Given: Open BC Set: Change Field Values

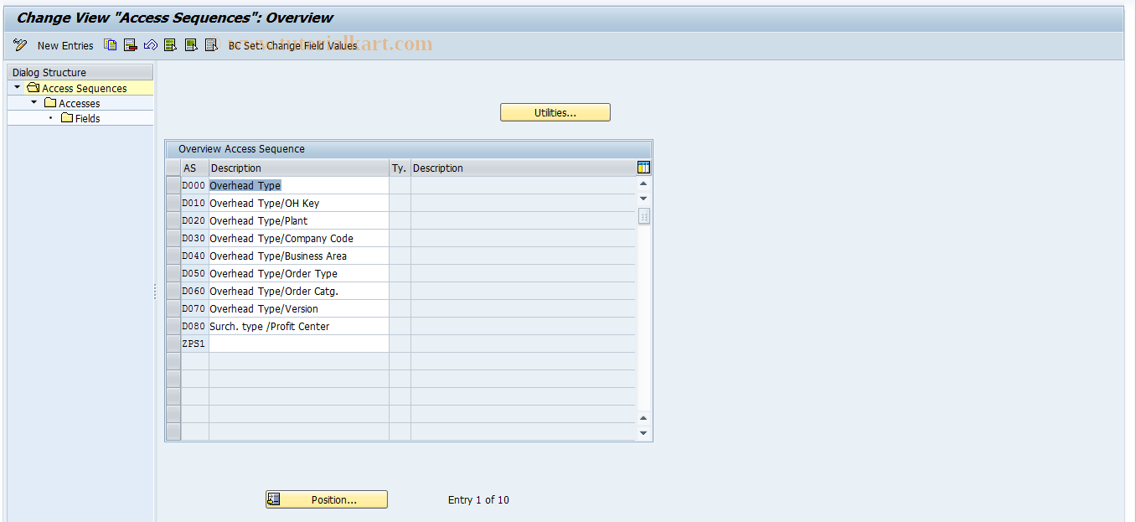Looking at the screenshot, I should pos(293,46).
